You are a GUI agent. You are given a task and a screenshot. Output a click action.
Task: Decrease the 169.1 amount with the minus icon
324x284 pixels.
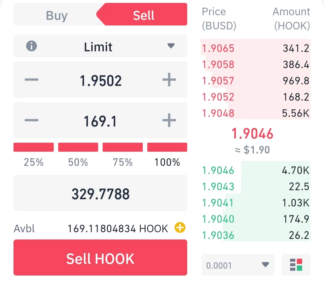[x=31, y=120]
